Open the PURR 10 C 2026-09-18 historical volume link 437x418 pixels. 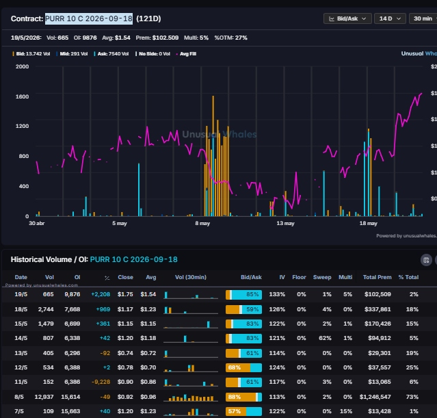click(134, 259)
